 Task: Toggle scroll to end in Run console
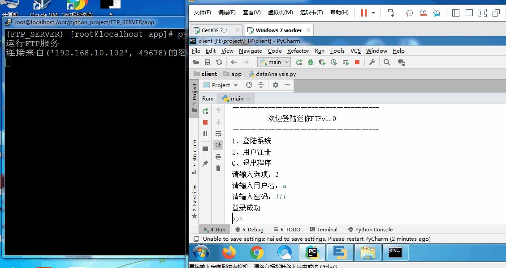pos(218,145)
